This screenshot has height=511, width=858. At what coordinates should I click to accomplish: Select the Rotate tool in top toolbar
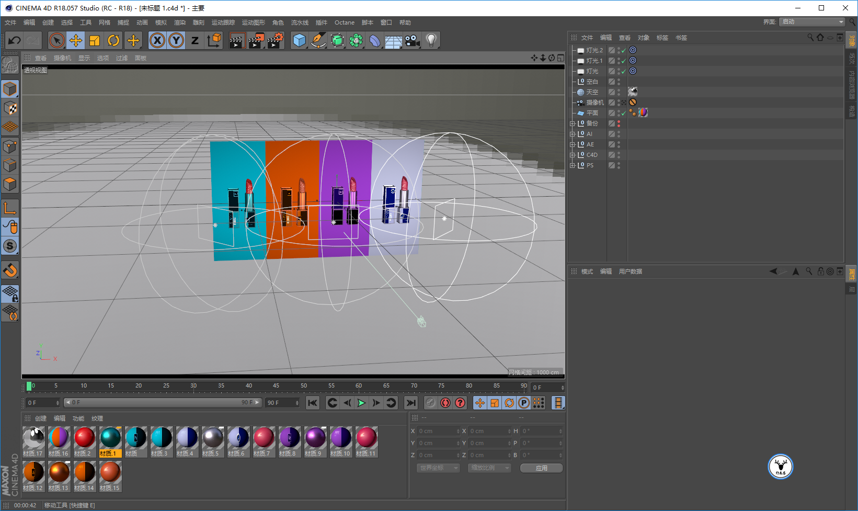(x=113, y=40)
